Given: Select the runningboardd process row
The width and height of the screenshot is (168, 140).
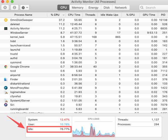Looking at the screenshot, I should pos(84,109).
